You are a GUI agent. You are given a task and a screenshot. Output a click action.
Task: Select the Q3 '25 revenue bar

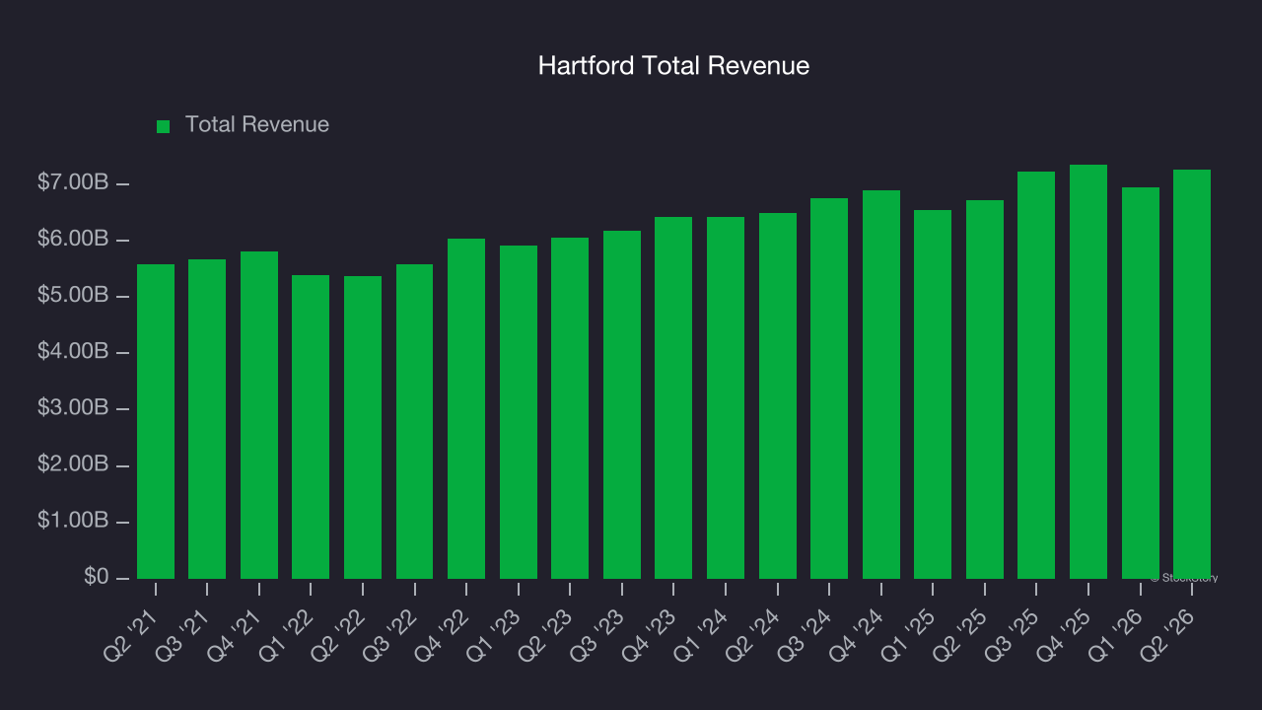click(x=1036, y=375)
